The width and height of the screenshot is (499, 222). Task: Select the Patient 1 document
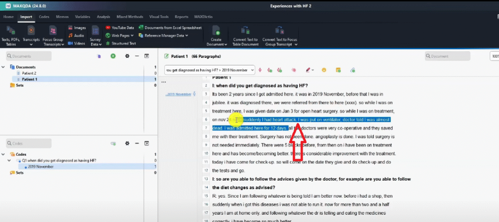tap(29, 80)
